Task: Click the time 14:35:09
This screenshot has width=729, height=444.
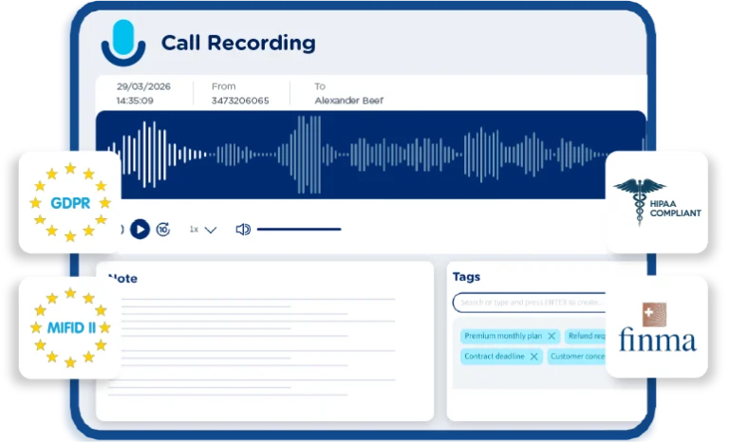Action: point(135,101)
